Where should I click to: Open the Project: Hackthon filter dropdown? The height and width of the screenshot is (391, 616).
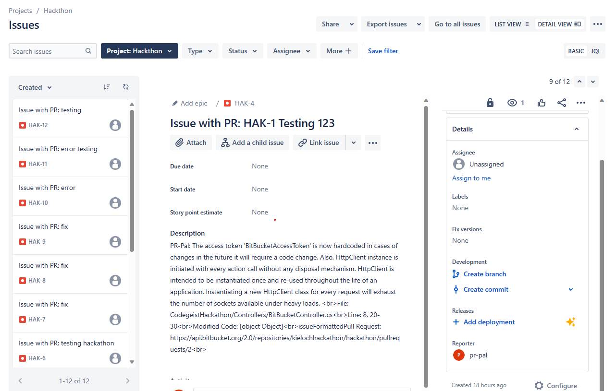click(x=139, y=51)
